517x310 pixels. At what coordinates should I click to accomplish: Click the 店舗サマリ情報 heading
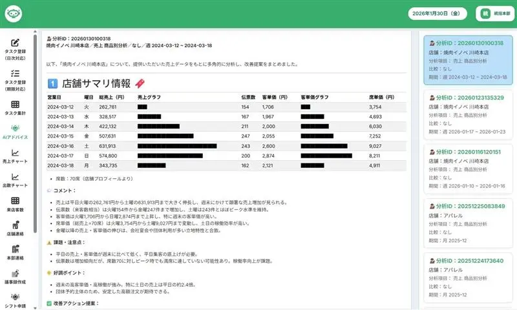(96, 83)
